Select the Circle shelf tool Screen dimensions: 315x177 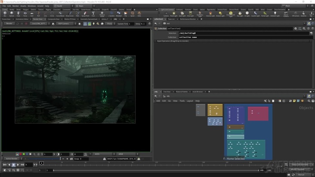click(x=52, y=14)
